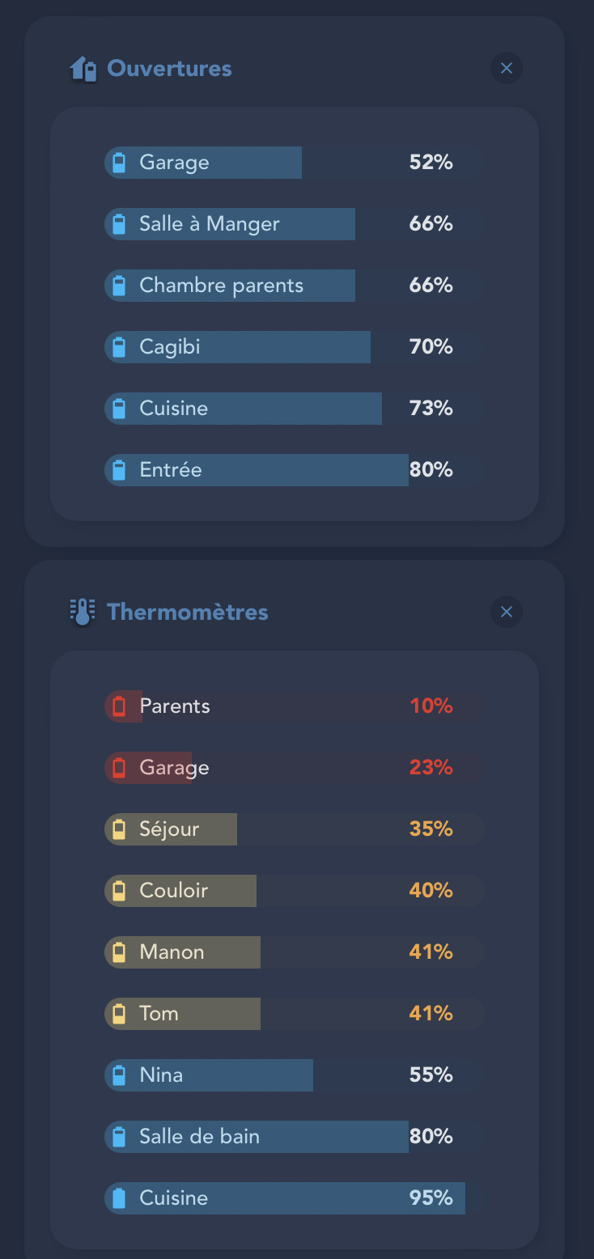Open the Tom thermometer row

tap(295, 1014)
